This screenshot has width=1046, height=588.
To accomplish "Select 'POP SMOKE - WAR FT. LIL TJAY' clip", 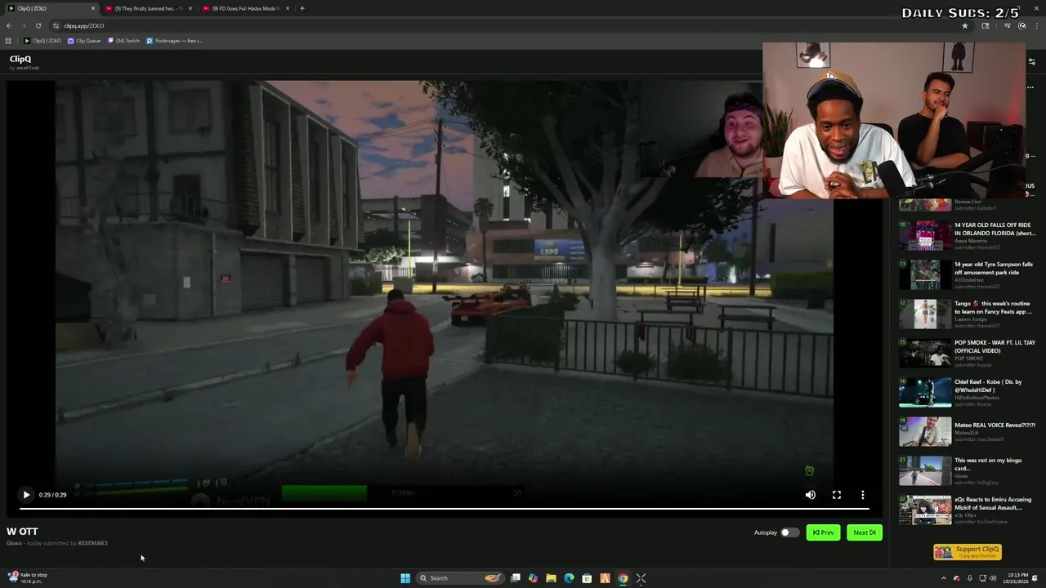I will coord(968,353).
